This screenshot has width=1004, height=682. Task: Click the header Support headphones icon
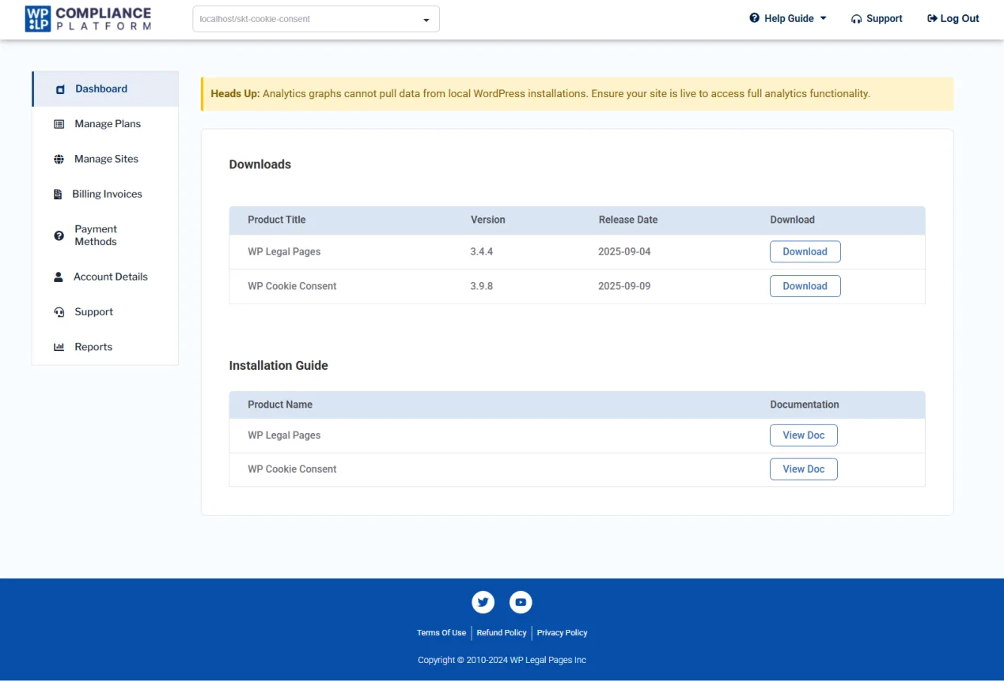pos(856,19)
